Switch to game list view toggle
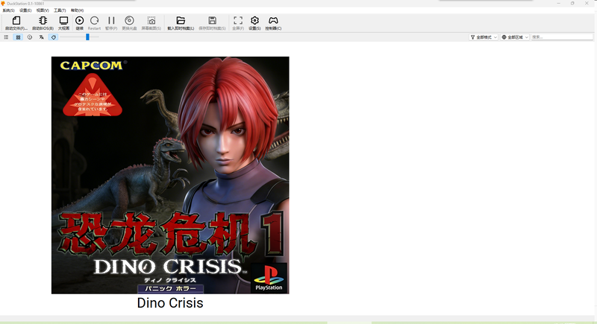The width and height of the screenshot is (597, 324). (x=6, y=37)
